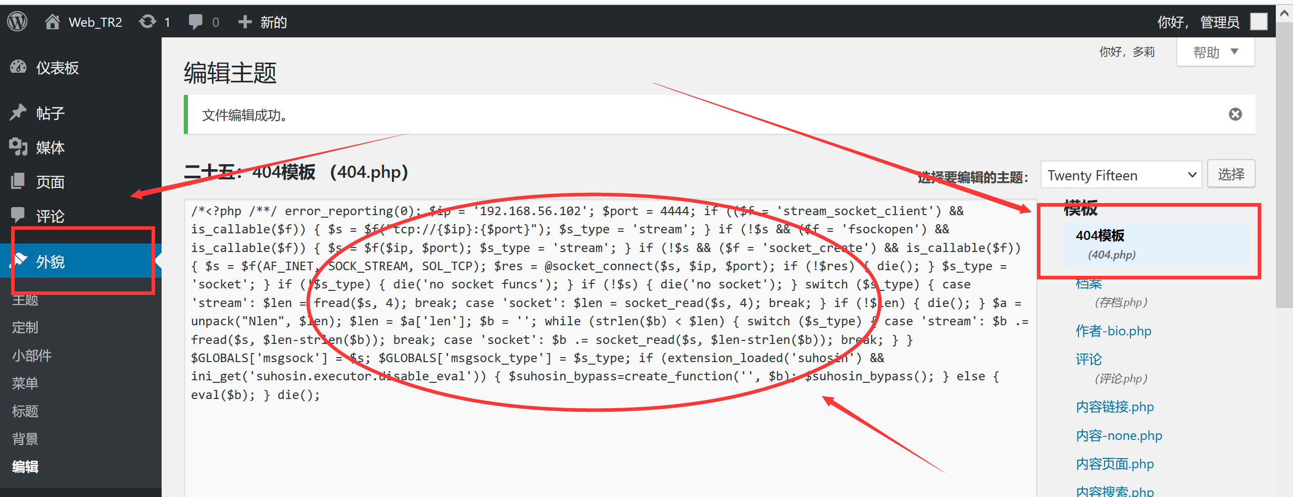Open 编辑 editor submenu item

point(25,467)
